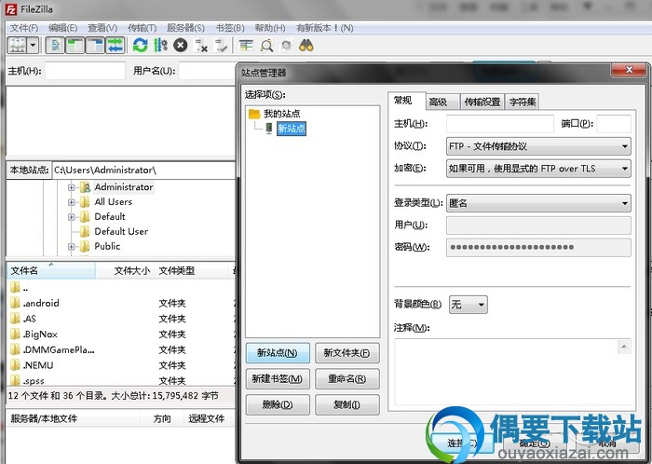Viewport: 652px width, 464px height.
Task: Click the disabled 用户(U) user field
Action: [538, 225]
